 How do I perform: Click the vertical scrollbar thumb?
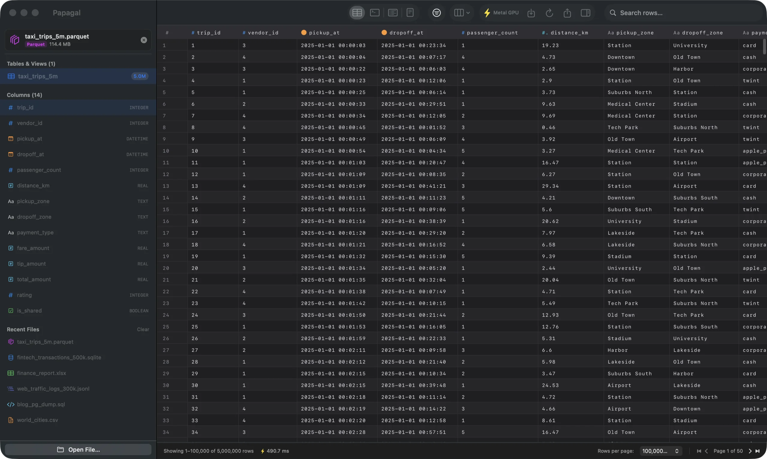point(765,46)
